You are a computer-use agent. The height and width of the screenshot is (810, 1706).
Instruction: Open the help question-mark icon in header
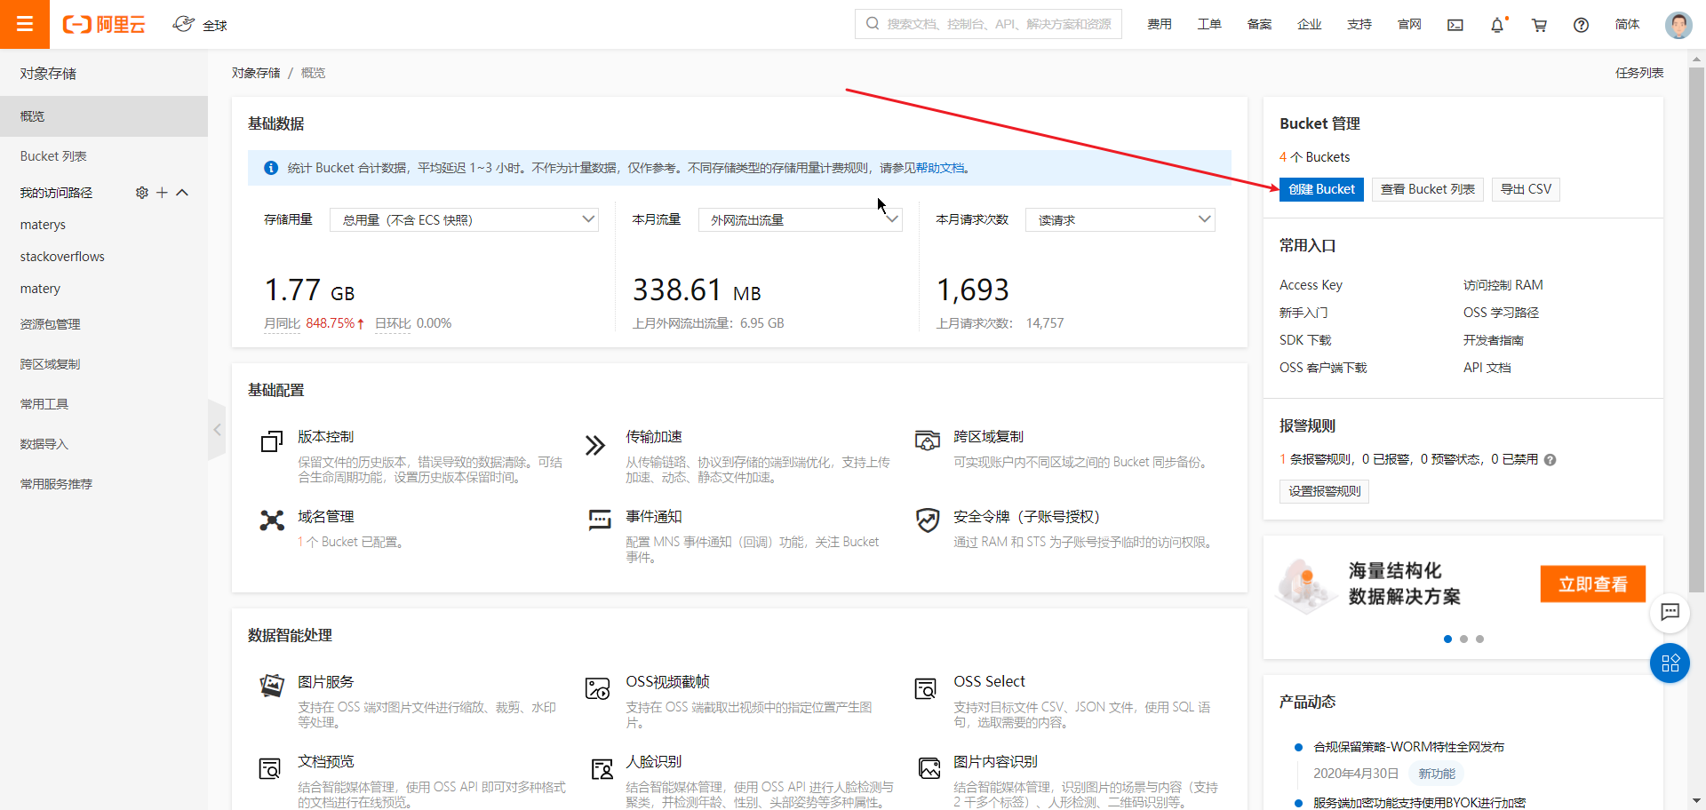pos(1581,25)
